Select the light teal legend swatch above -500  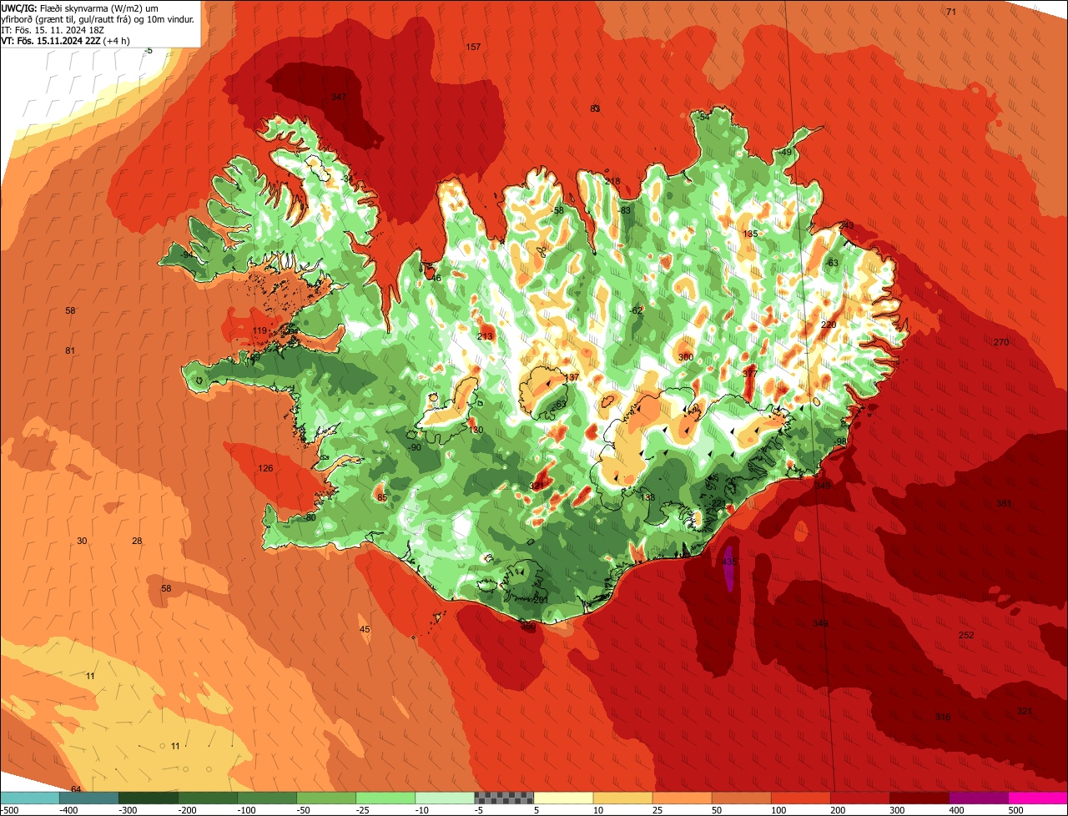[x=30, y=798]
